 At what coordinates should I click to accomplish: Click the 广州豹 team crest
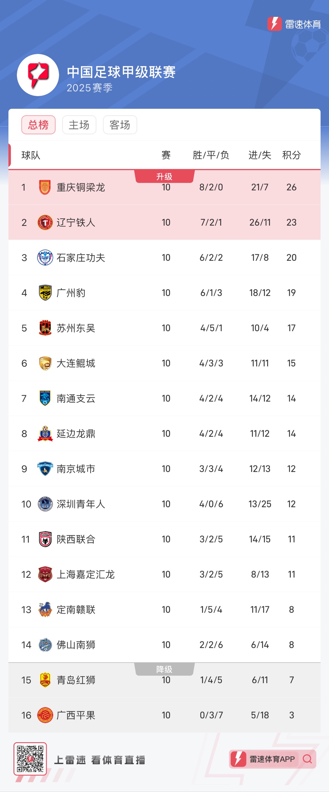pyautogui.click(x=45, y=293)
